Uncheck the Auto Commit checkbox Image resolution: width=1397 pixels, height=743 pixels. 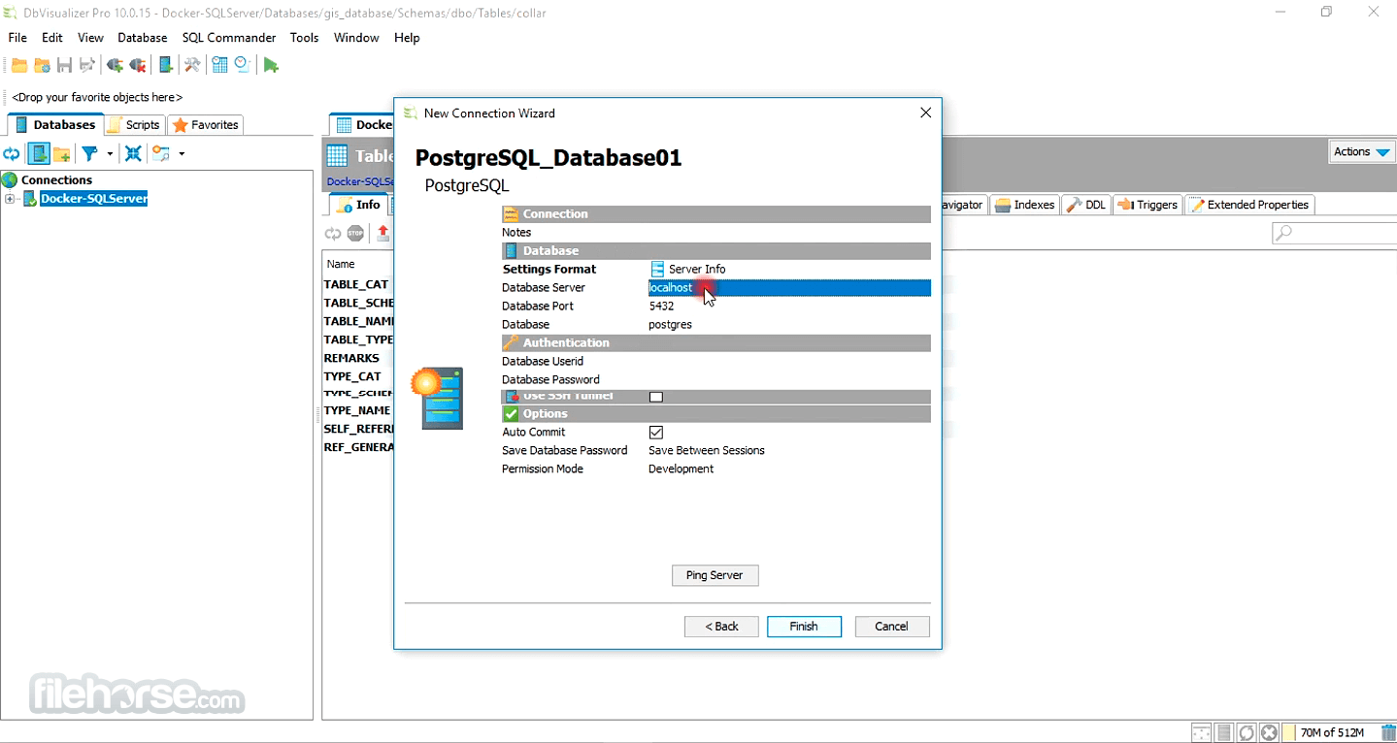[x=656, y=433]
